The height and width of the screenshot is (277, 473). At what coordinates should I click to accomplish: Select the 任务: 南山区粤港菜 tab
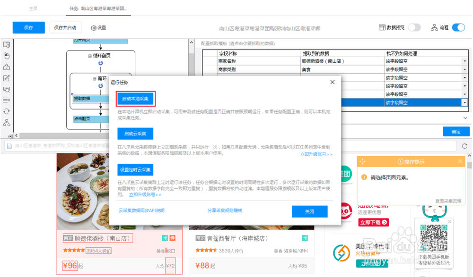[x=98, y=8]
